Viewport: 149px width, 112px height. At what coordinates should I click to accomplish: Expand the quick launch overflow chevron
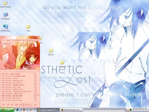tap(35, 109)
